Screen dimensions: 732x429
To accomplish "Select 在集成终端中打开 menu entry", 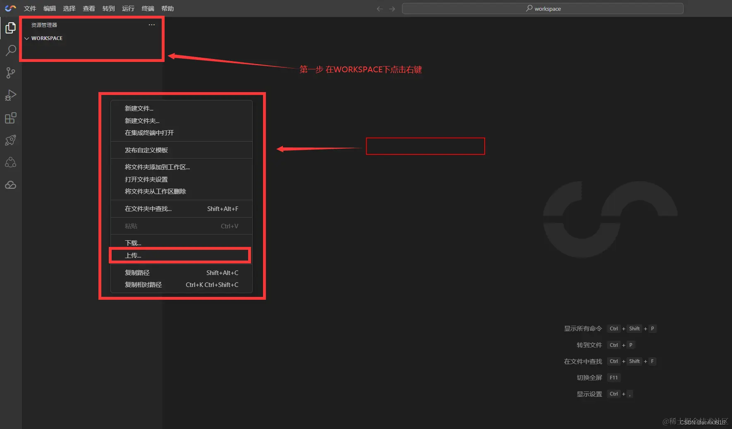I will [x=182, y=133].
